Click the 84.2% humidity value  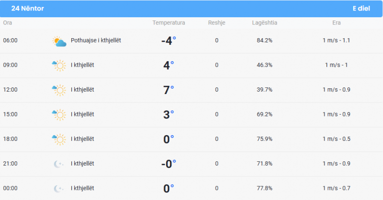[x=265, y=41]
